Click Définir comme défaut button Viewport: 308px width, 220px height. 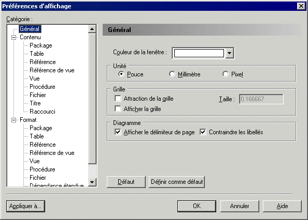pyautogui.click(x=177, y=182)
